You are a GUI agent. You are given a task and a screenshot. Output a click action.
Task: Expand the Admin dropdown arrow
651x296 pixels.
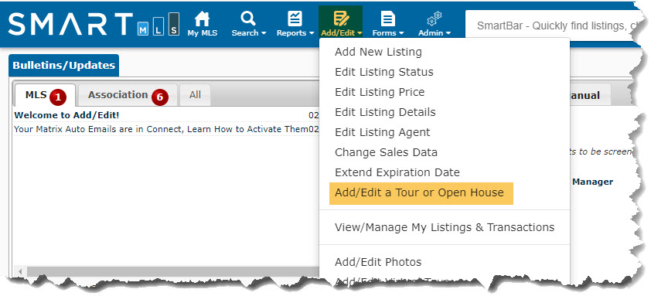pyautogui.click(x=448, y=33)
